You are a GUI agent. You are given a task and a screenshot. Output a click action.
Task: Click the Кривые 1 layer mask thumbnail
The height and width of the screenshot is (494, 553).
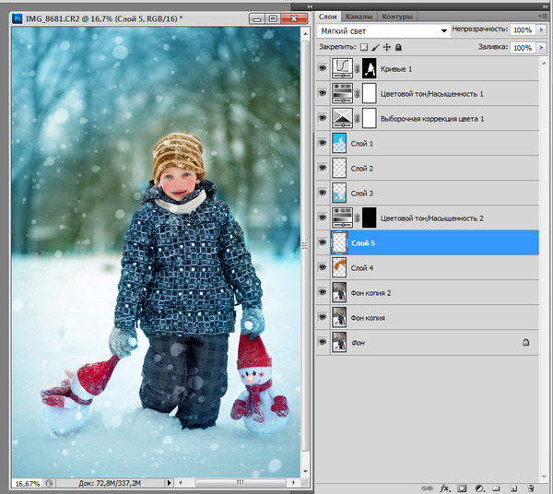click(371, 68)
